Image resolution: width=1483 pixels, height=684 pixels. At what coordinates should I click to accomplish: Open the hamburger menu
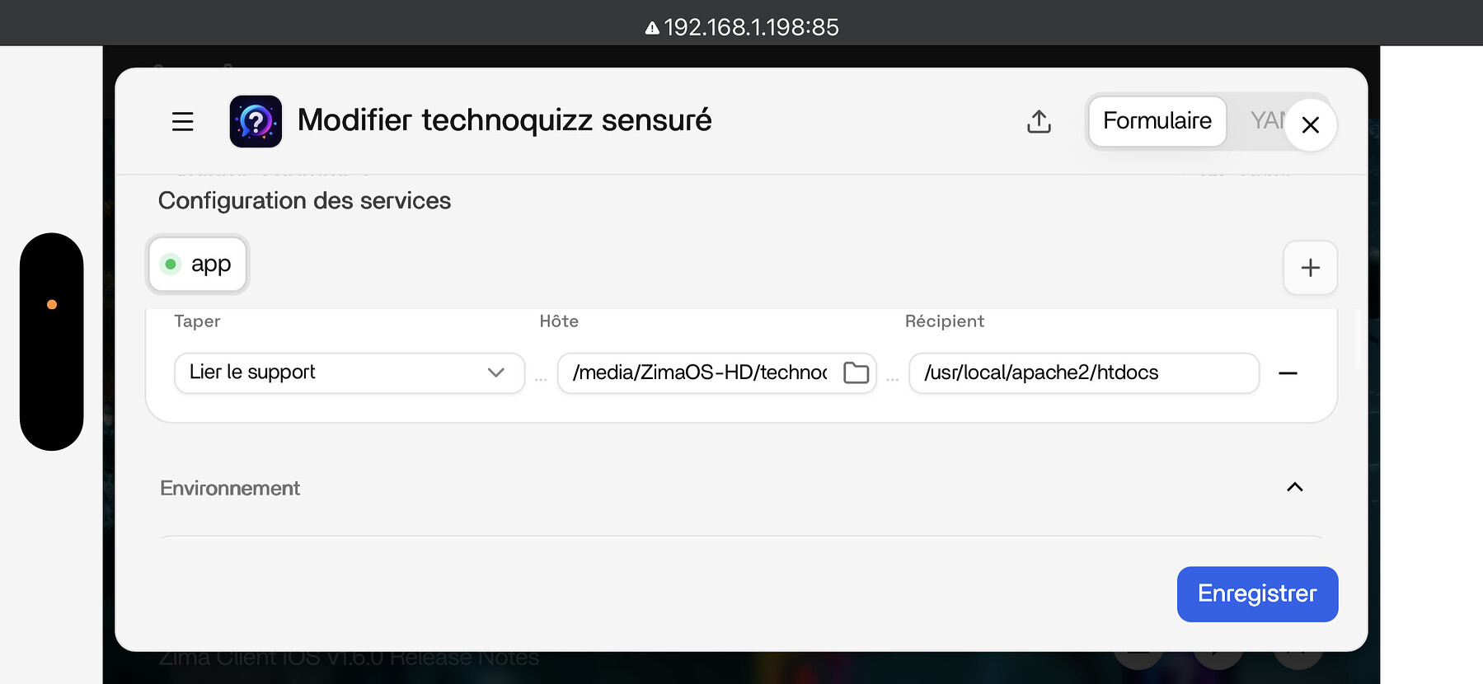tap(182, 121)
